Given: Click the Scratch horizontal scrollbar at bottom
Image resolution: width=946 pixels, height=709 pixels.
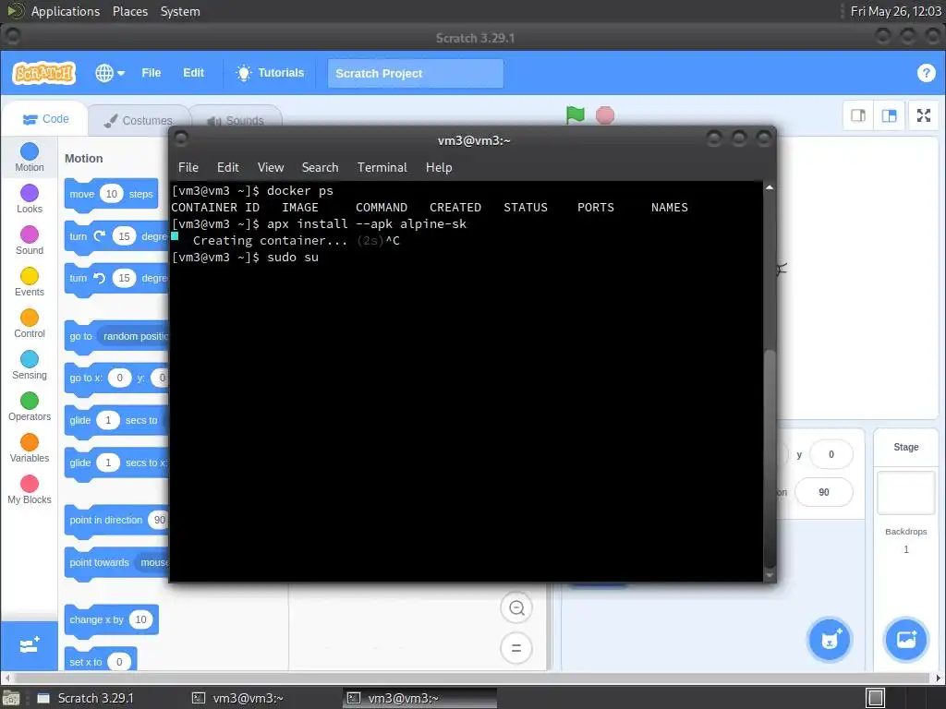Looking at the screenshot, I should click(472, 678).
